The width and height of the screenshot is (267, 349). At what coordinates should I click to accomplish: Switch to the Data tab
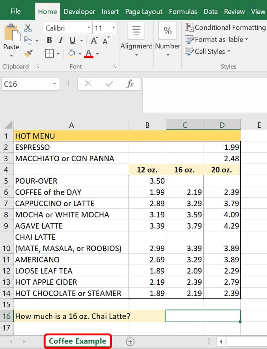point(211,11)
